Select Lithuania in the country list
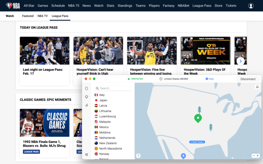 click(105, 111)
